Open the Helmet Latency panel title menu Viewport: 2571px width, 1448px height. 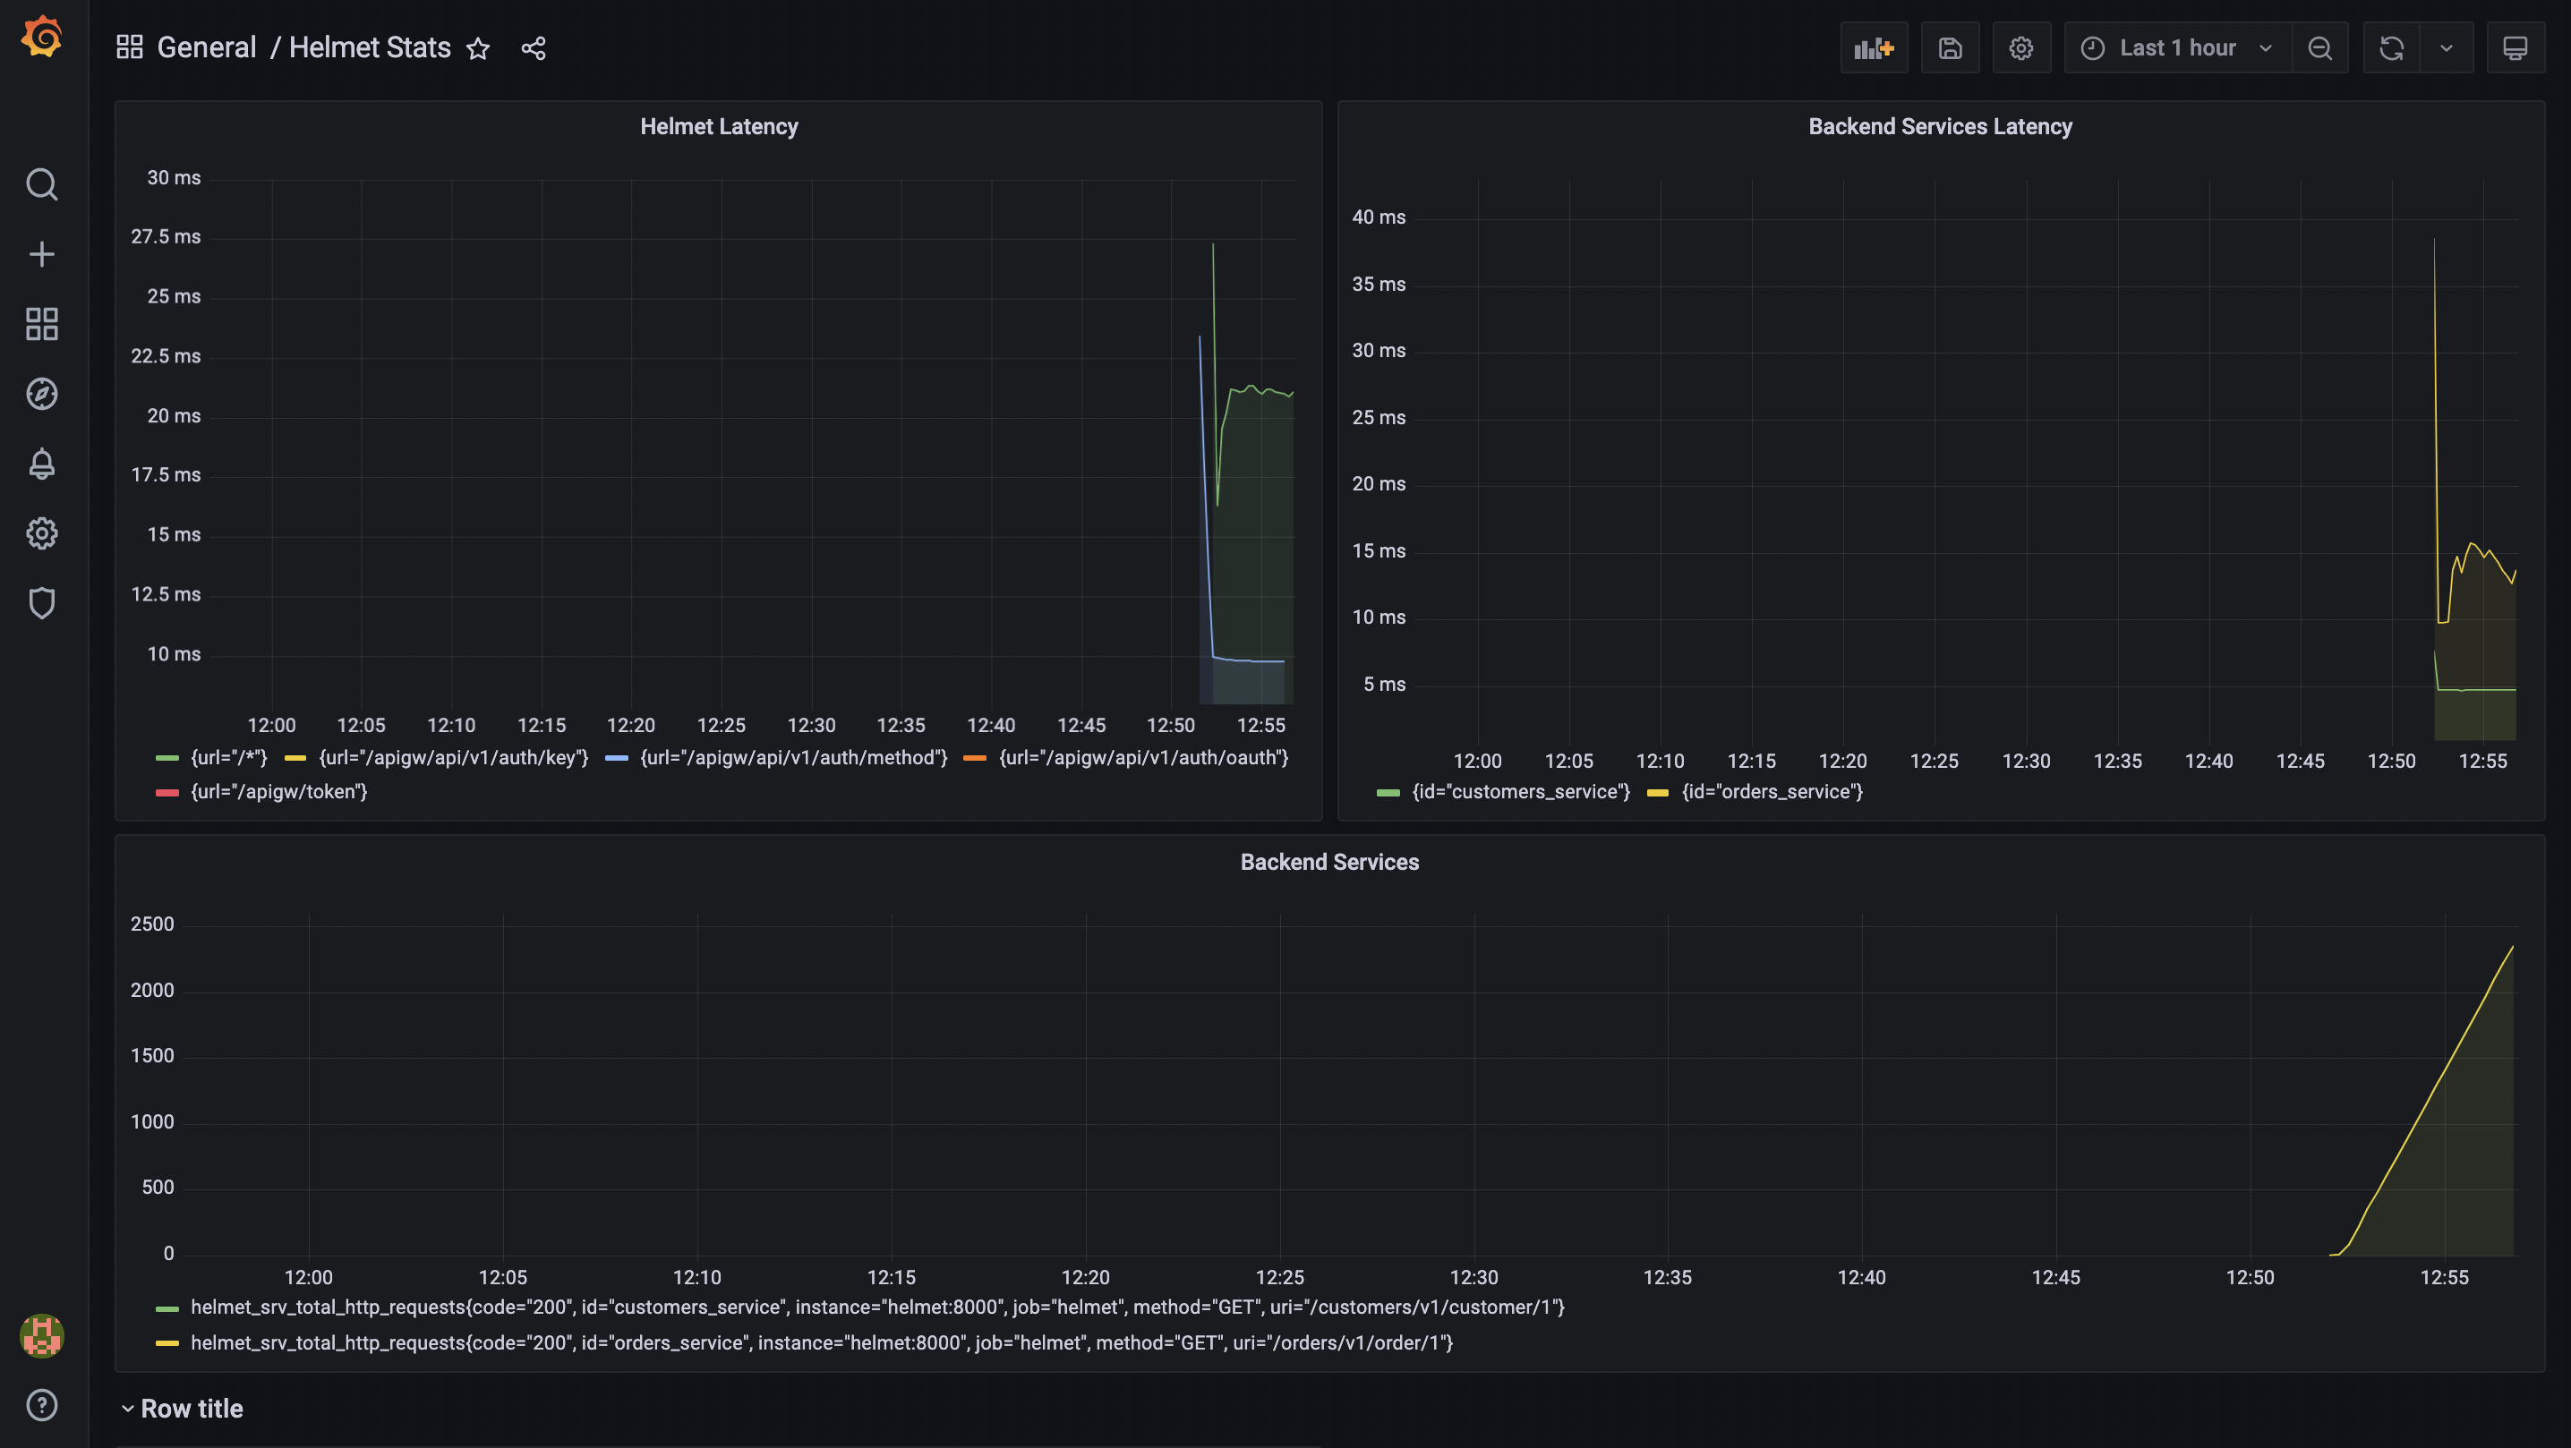tap(719, 127)
